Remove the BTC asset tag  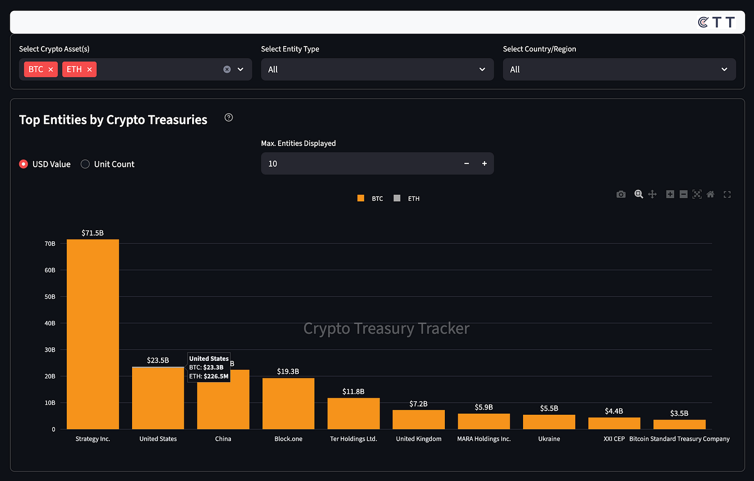(51, 69)
